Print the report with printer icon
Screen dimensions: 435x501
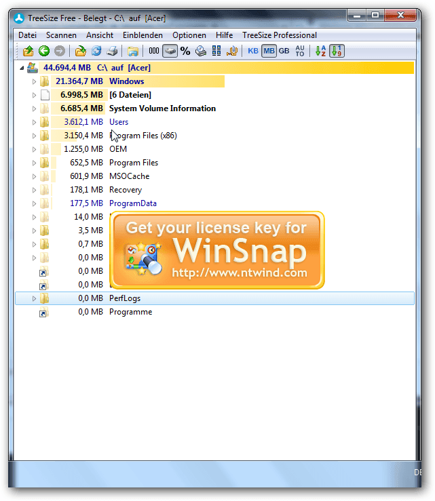(x=112, y=51)
